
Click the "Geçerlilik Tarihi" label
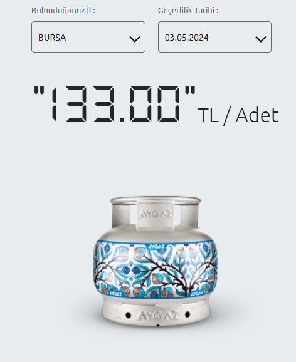click(188, 11)
